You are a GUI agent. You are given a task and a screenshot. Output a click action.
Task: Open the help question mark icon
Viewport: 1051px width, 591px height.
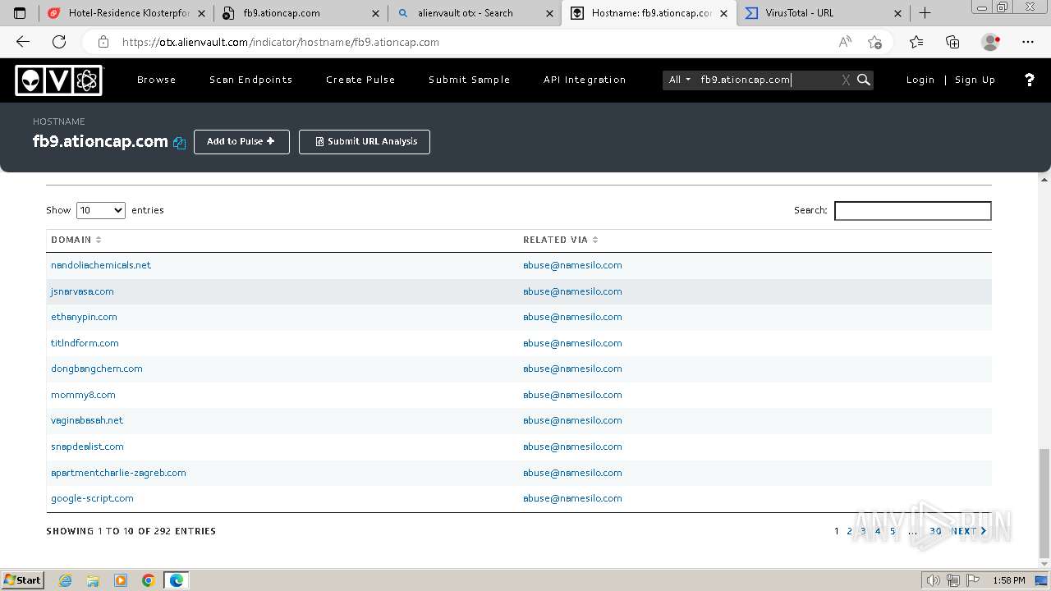point(1030,80)
